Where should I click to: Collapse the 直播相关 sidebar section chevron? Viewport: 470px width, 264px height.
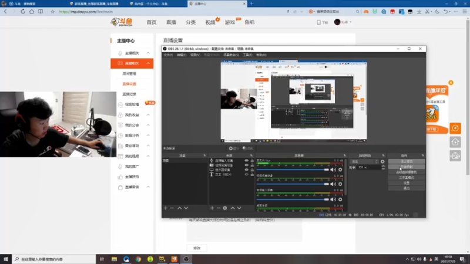click(x=148, y=63)
